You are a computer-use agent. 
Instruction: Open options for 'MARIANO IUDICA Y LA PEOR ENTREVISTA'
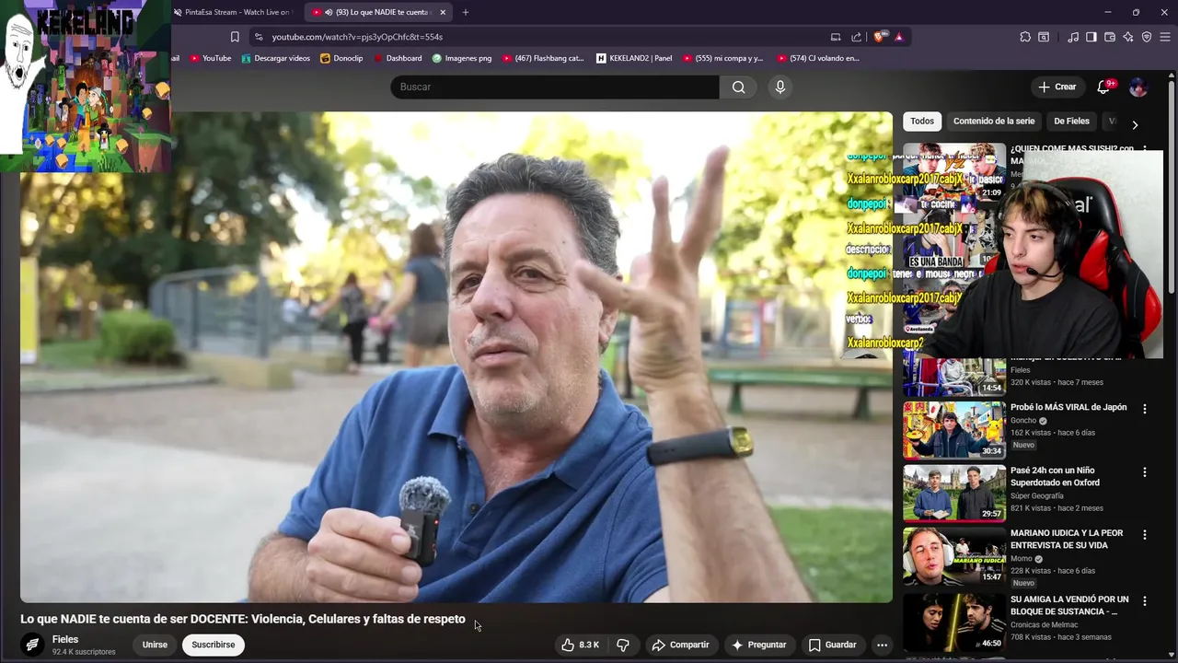point(1145,535)
